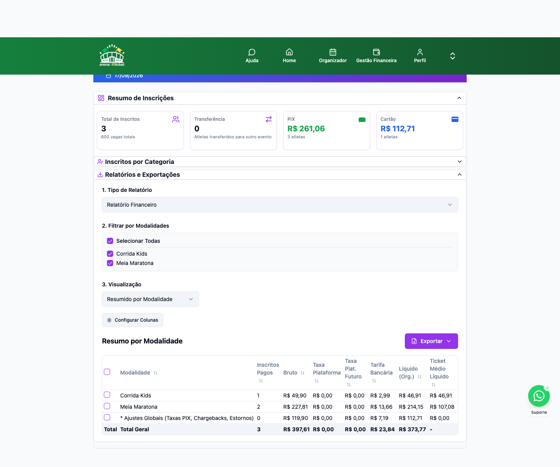Open WhatsApp Suporte chat button
560x467 pixels.
[539, 396]
